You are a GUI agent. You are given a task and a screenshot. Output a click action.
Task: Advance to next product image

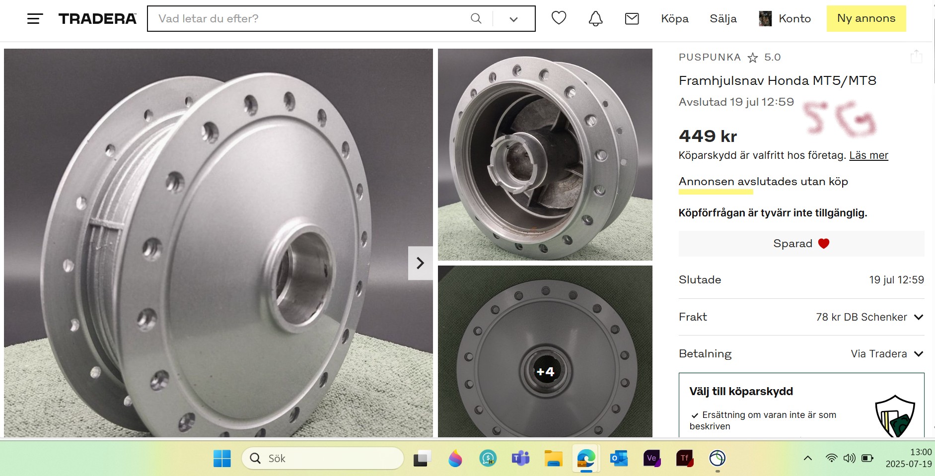(420, 263)
